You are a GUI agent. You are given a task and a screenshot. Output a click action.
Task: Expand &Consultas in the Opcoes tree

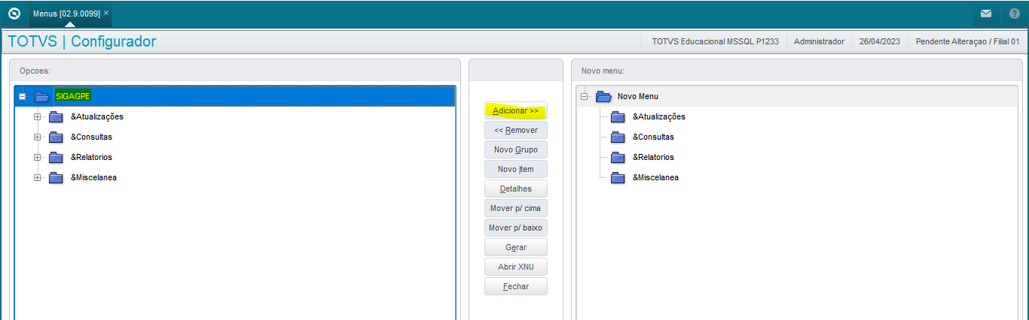[37, 137]
